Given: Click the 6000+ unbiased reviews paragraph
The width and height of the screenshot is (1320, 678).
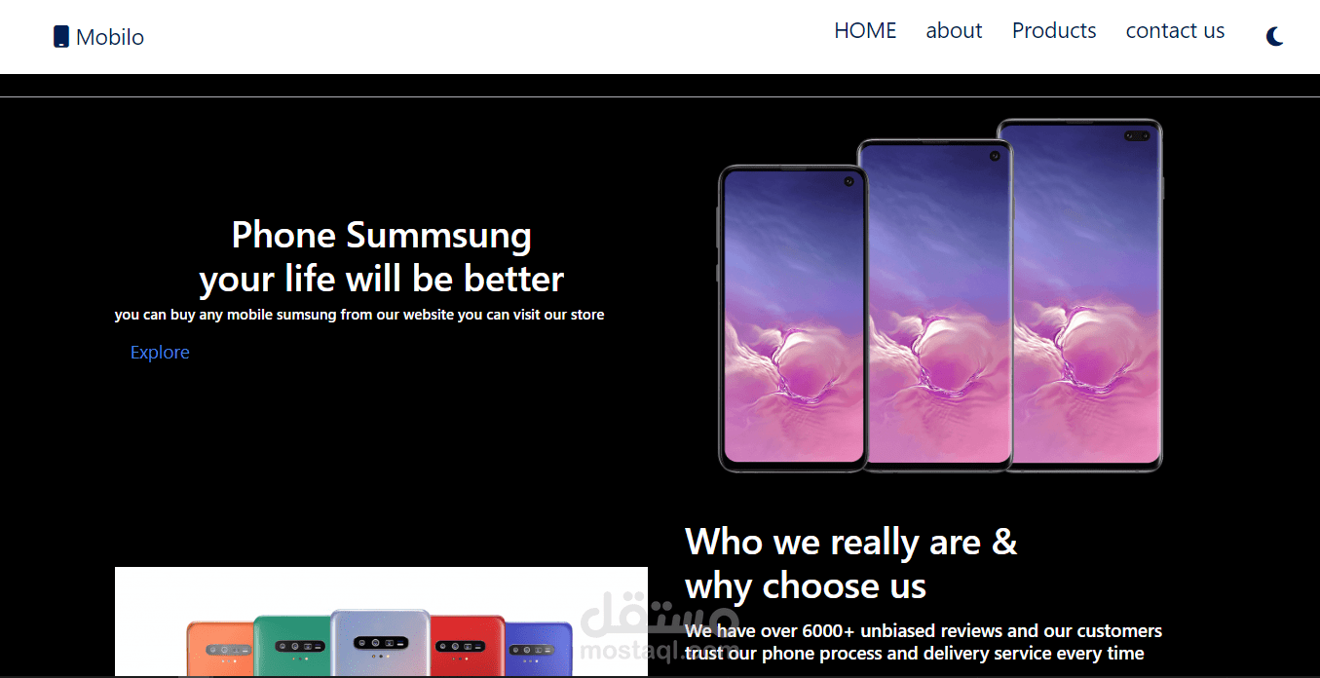Looking at the screenshot, I should coord(924,642).
